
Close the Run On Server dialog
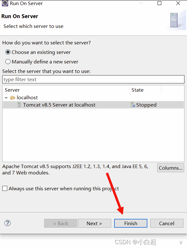click(x=178, y=3)
